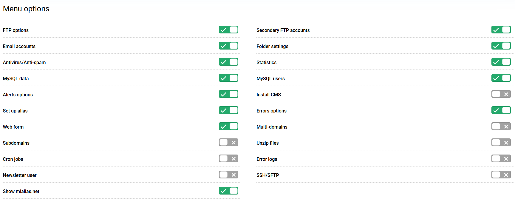Turn off Set up alias toggle
Viewport: 515px width, 199px height.
click(x=228, y=110)
